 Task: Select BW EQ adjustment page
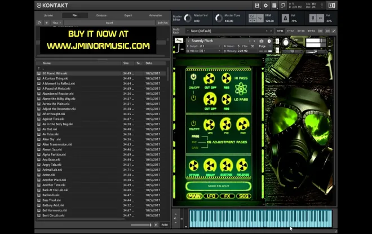[x=194, y=142]
